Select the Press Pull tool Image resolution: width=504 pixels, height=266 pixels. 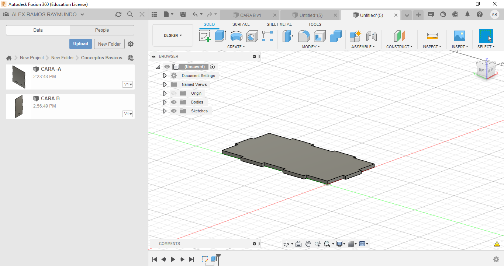288,36
